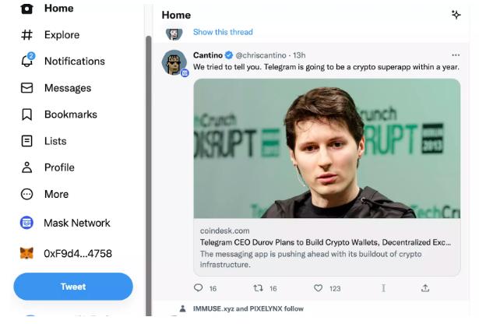This screenshot has width=479, height=324.
Task: Click the share icon under the tweet
Action: click(x=425, y=288)
